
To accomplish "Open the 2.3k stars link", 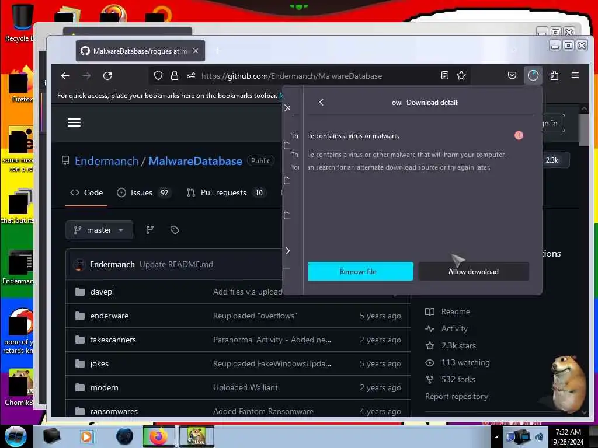I will [458, 345].
